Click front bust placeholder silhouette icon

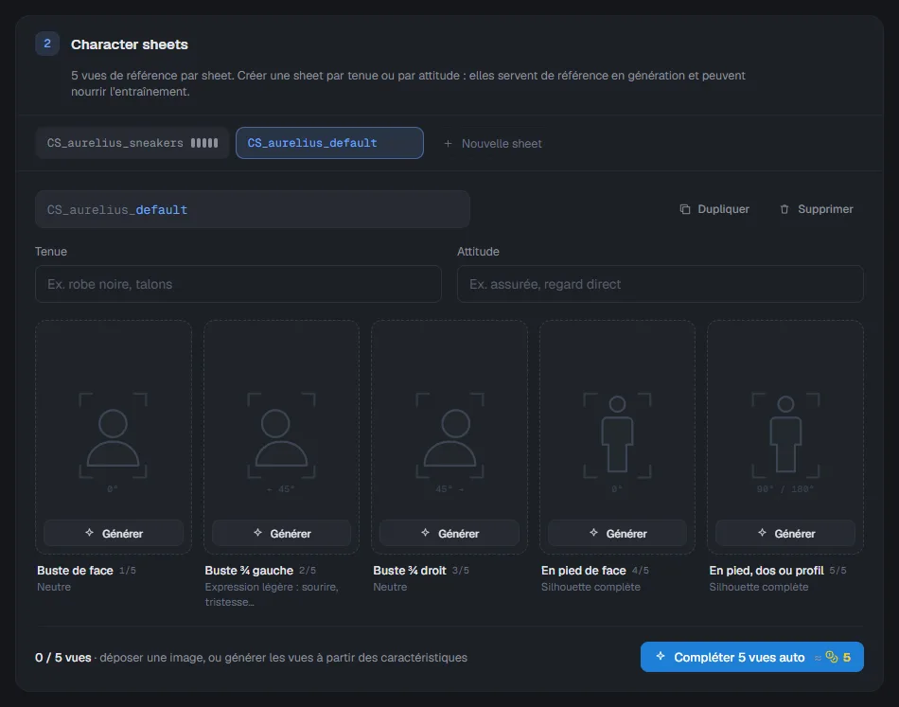tap(113, 435)
